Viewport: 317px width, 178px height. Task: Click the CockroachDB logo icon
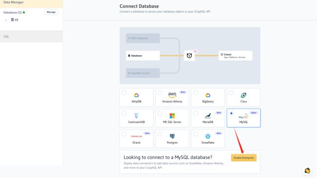coord(136,116)
